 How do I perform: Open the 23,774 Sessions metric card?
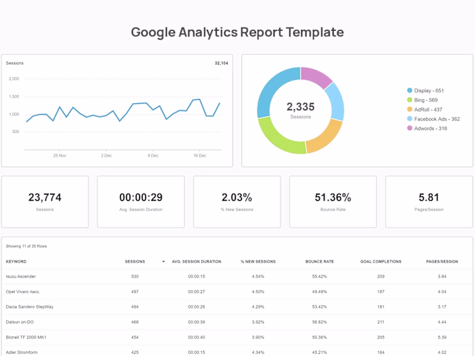[x=45, y=201]
